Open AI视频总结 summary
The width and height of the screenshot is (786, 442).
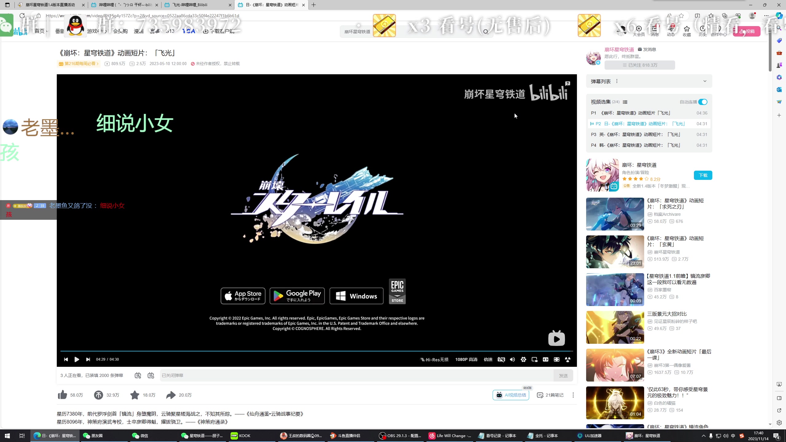point(511,395)
